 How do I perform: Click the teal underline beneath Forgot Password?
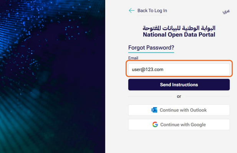click(151, 53)
